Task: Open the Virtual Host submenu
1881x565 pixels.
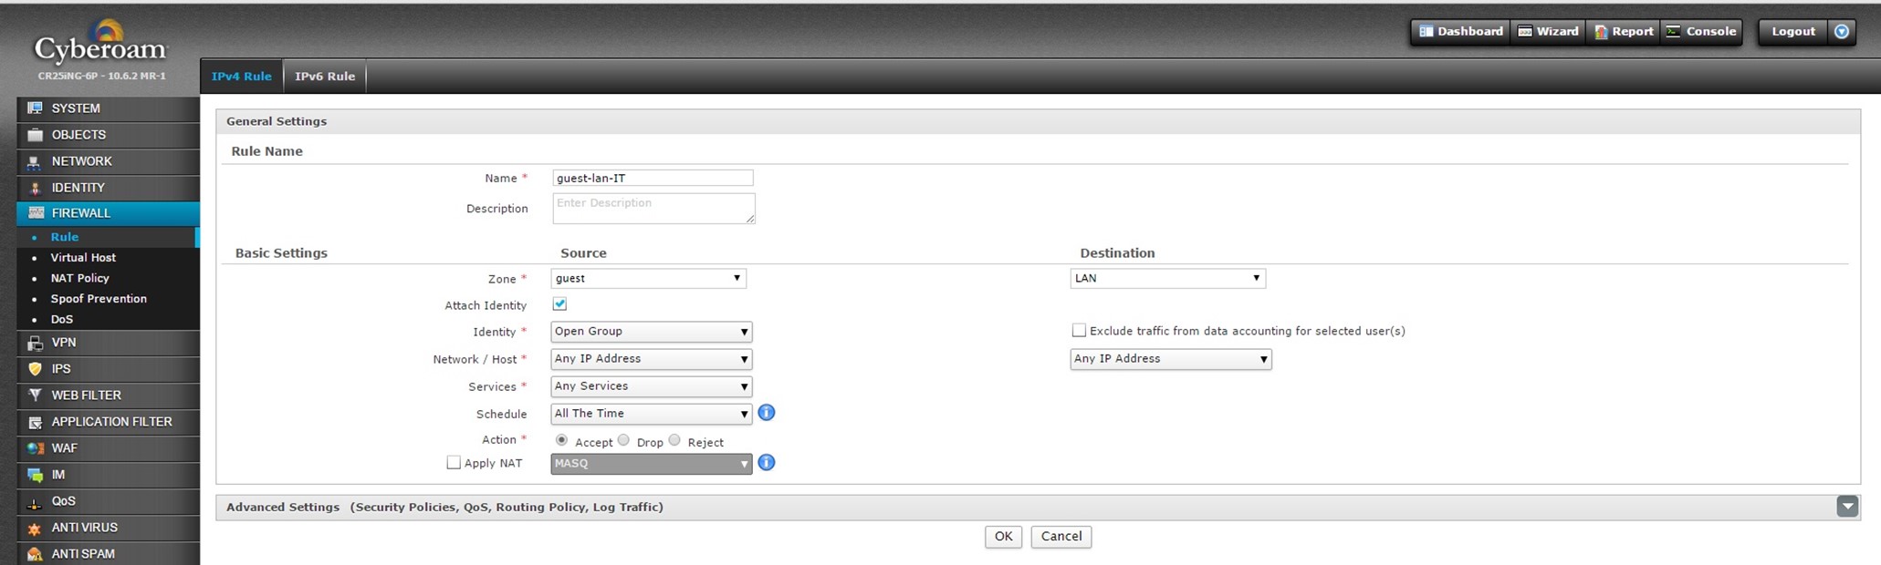Action: pyautogui.click(x=83, y=258)
